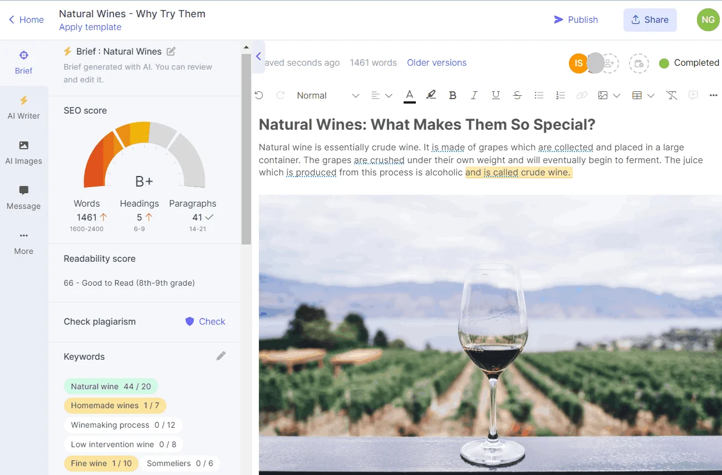722x475 pixels.
Task: Click the undo arrow icon
Action: [259, 95]
